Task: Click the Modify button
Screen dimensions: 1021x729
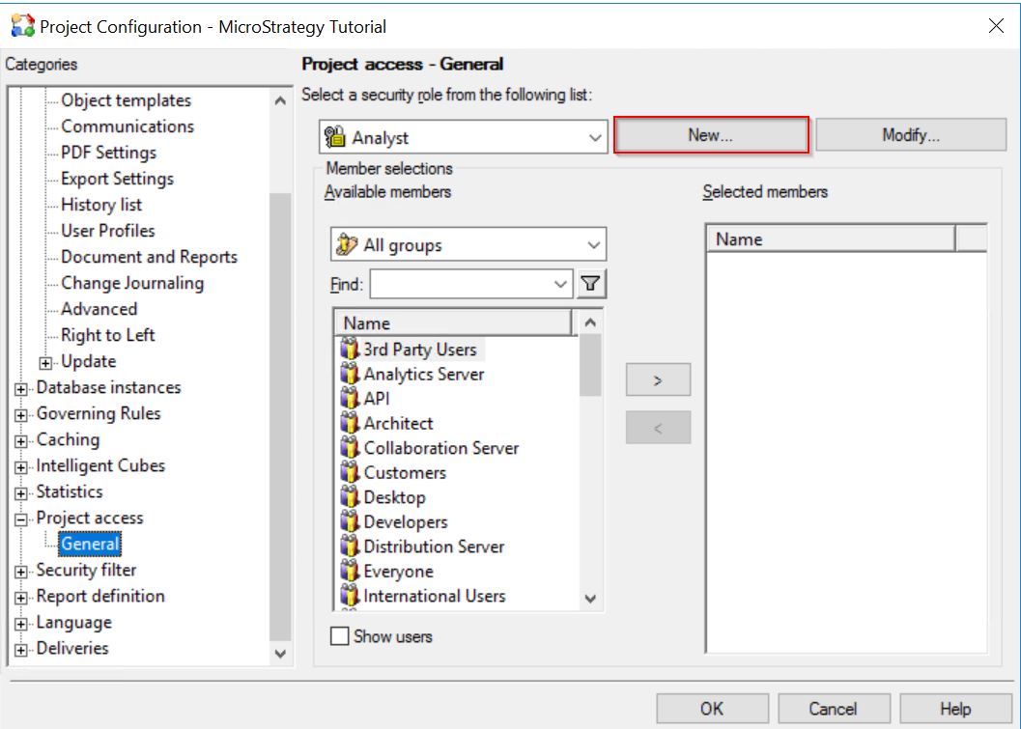Action: pyautogui.click(x=911, y=134)
